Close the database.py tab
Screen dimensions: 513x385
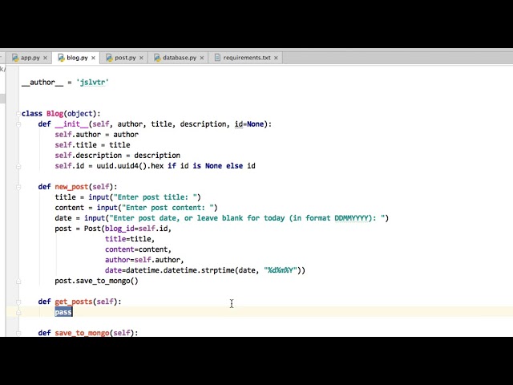(x=202, y=58)
